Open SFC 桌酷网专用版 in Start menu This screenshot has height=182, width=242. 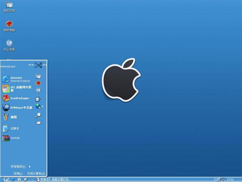click(17, 89)
